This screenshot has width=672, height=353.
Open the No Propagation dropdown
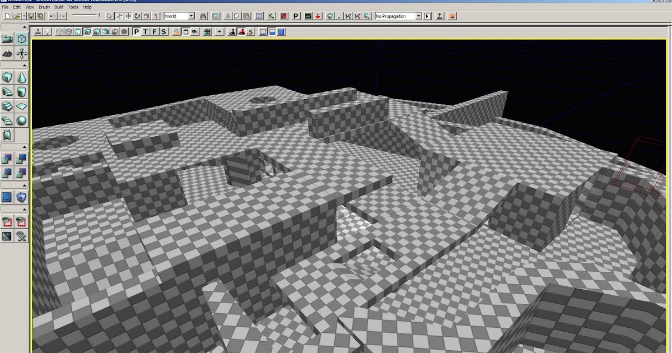[399, 16]
